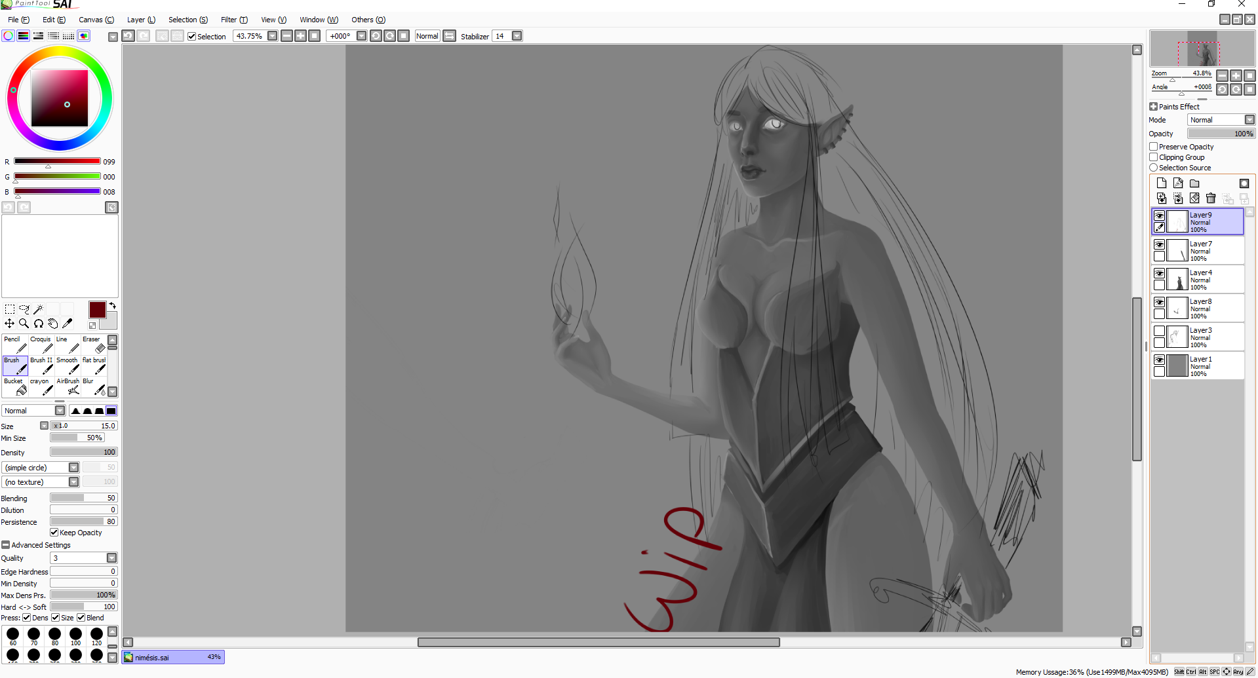Open the Window menu

318,20
